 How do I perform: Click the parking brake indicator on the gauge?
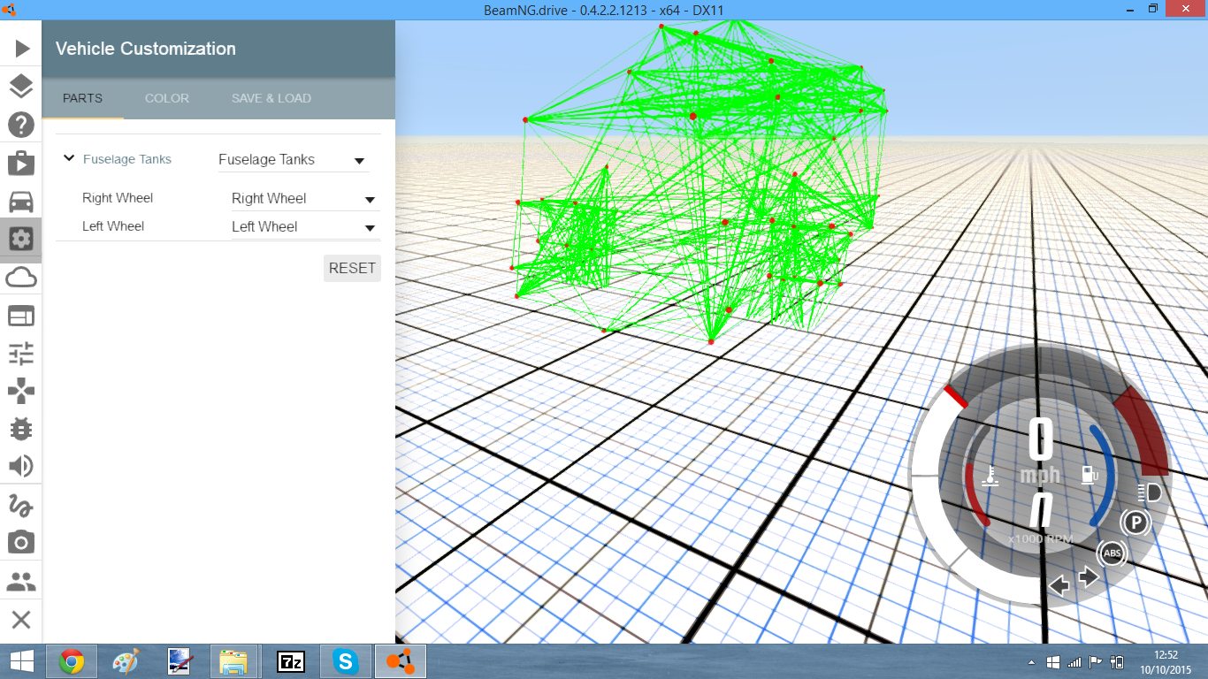1135,523
